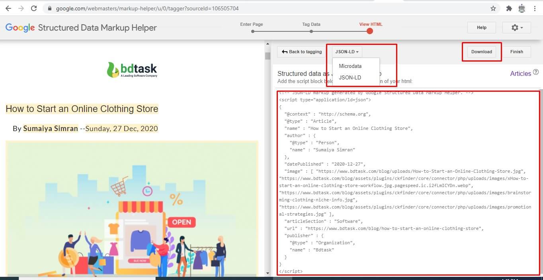Click the profile avatar icon
The height and width of the screenshot is (280, 543).
click(522, 8)
